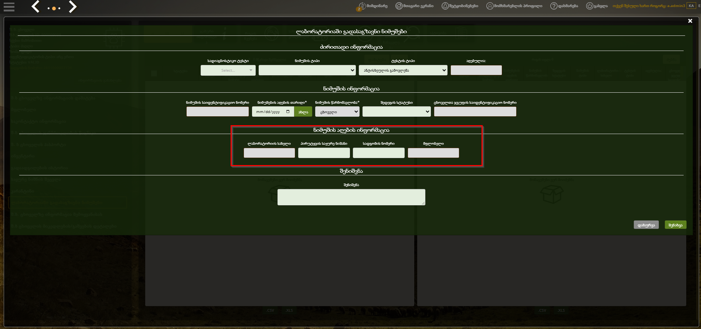
Task: Open ტესტის ტიპი dropdown showing ანტისხეულის გამოვლენა
Action: point(403,70)
